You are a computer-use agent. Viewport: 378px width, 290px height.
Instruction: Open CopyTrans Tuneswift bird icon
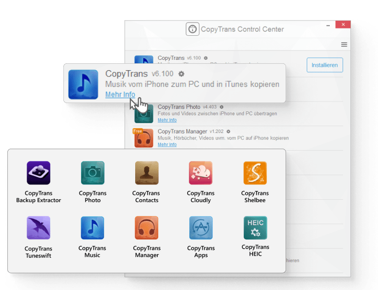[x=38, y=228]
